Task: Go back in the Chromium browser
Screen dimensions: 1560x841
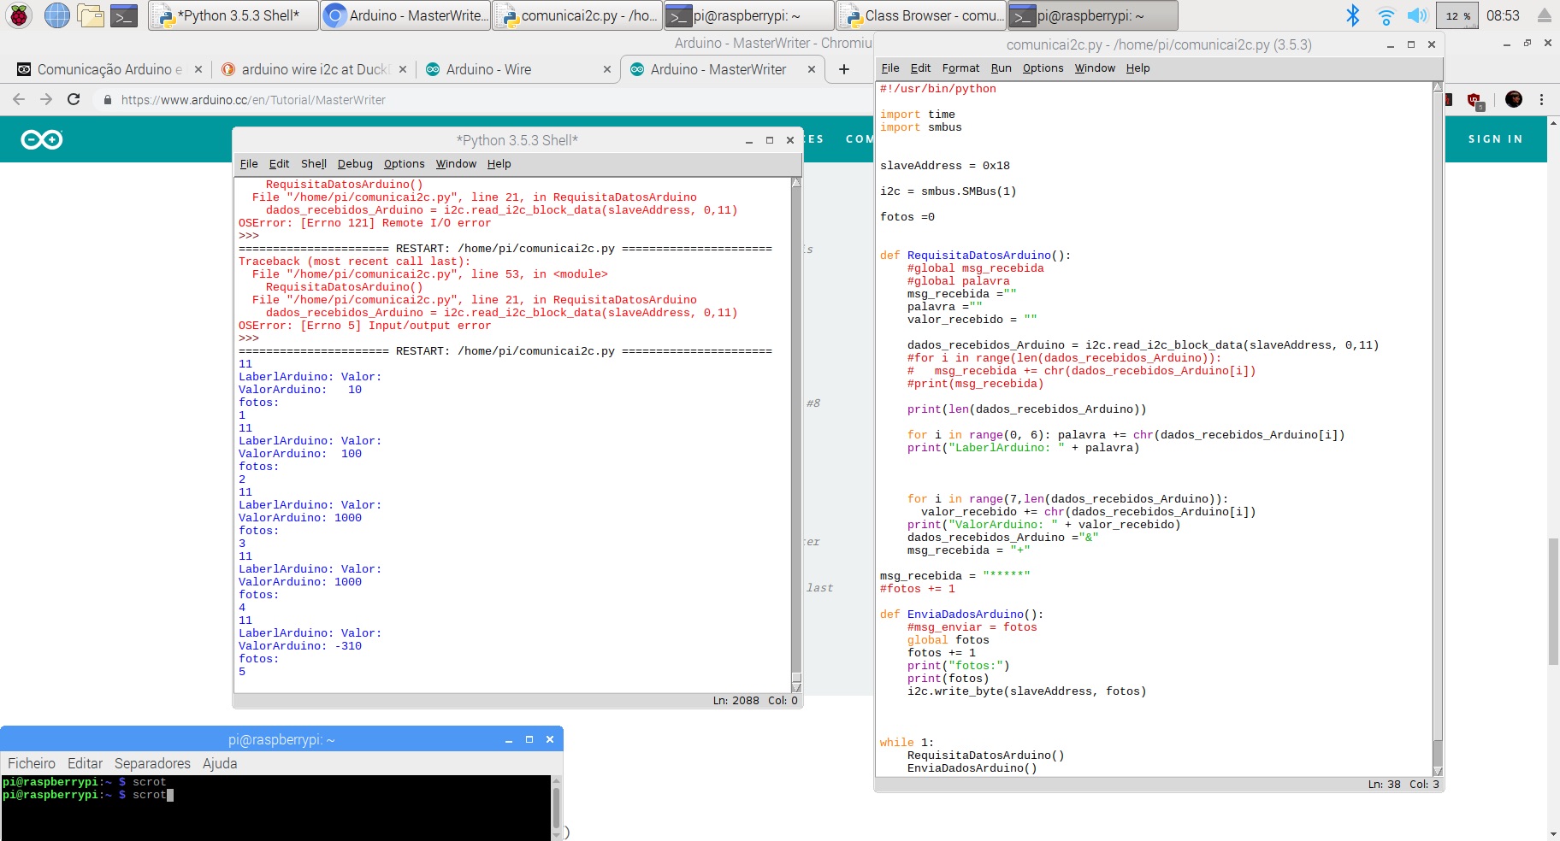Action: point(19,99)
